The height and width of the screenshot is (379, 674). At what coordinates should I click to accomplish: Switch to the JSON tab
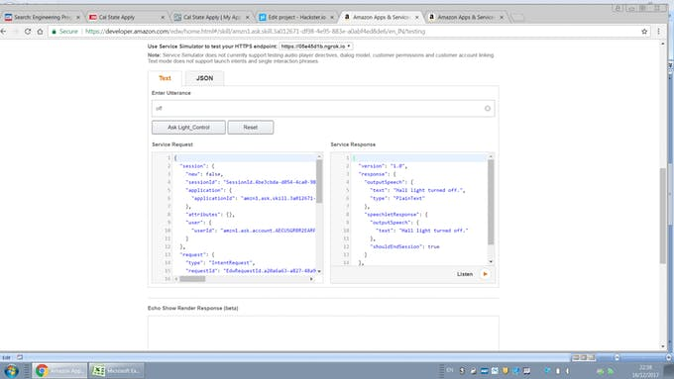coord(204,78)
